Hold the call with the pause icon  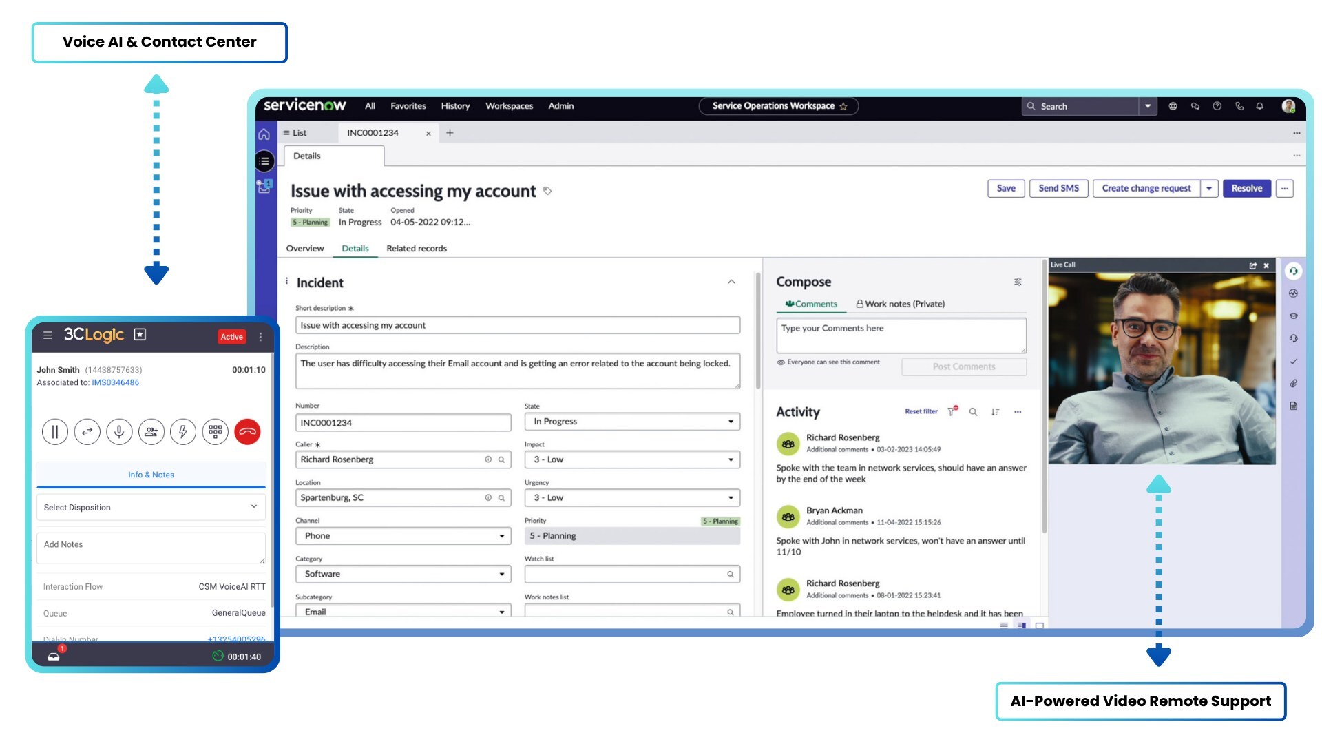[55, 432]
